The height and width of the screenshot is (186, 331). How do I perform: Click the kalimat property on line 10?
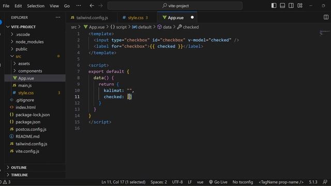pos(112,90)
